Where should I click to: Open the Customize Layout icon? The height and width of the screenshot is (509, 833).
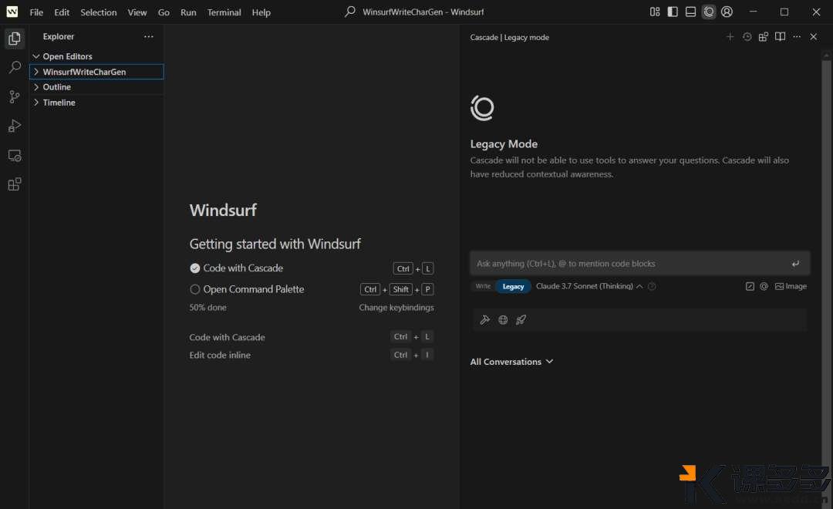(x=655, y=12)
